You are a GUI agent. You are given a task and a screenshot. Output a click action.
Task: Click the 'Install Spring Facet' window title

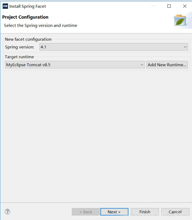pyautogui.click(x=27, y=6)
